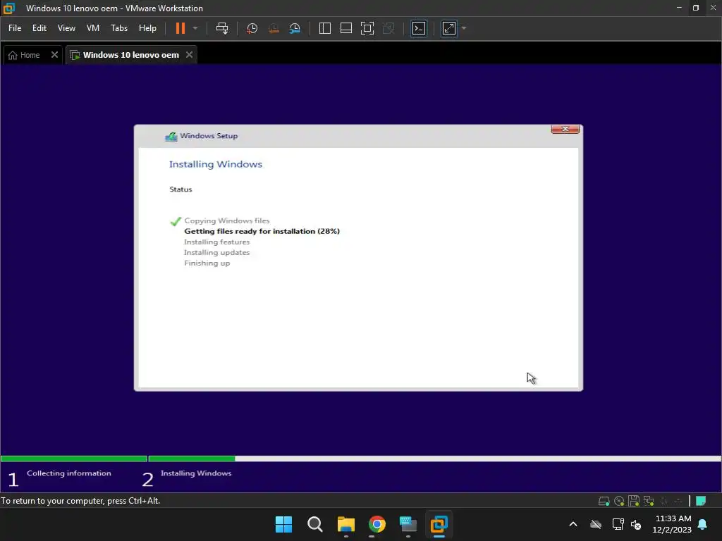Open the VM menu
722x541 pixels.
[93, 28]
